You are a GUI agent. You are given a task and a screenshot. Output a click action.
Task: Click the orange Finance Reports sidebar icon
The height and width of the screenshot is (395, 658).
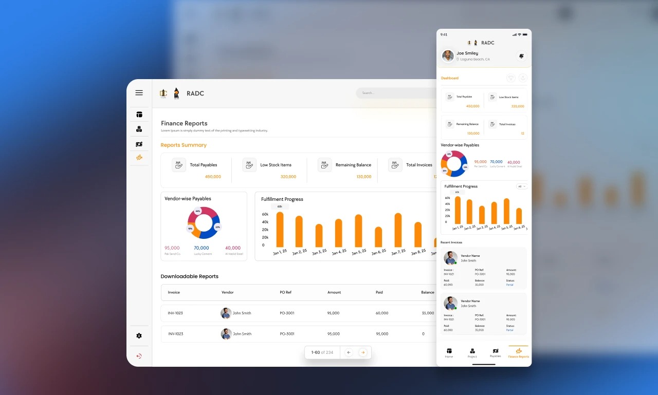(x=139, y=158)
